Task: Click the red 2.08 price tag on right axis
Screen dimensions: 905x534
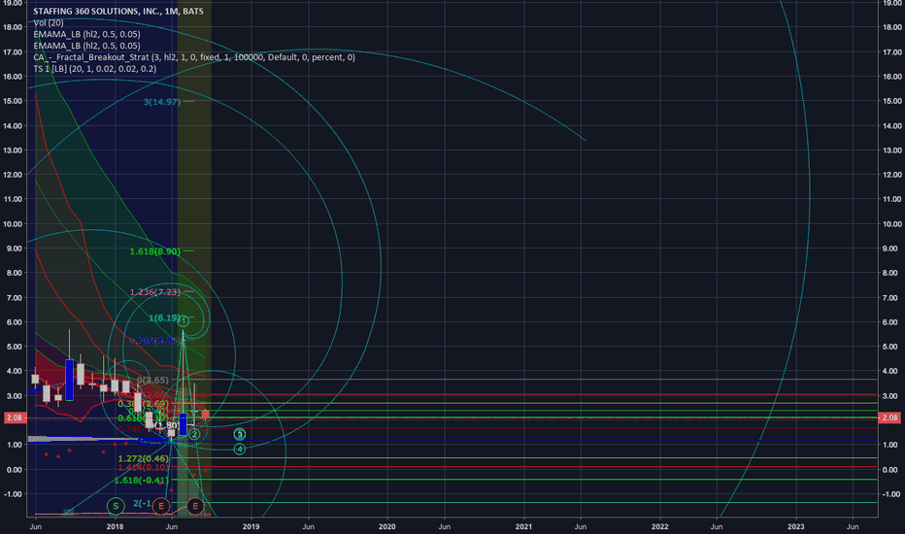Action: click(x=889, y=417)
